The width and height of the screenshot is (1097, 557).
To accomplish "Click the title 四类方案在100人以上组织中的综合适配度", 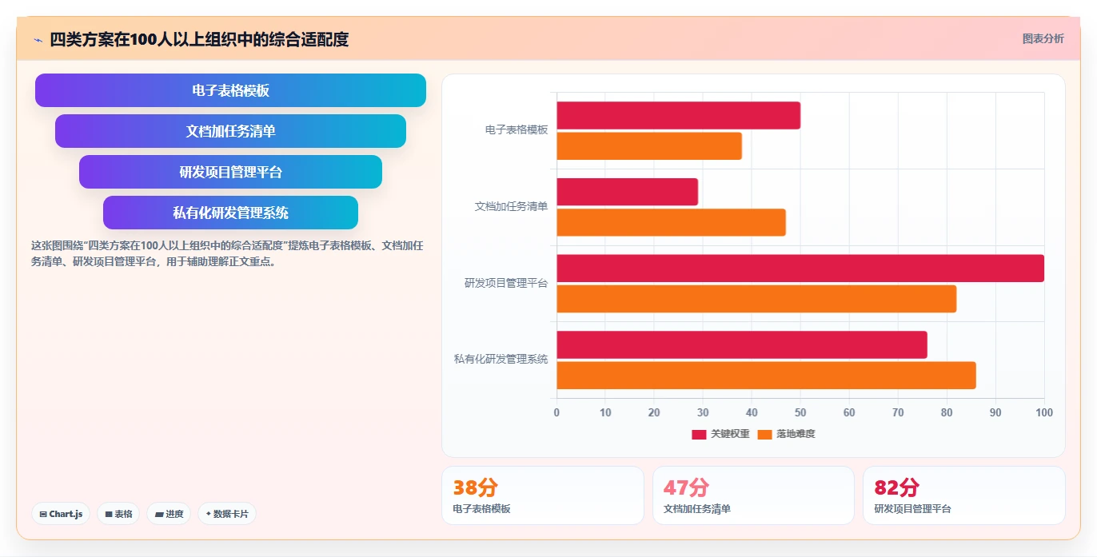I will click(199, 40).
